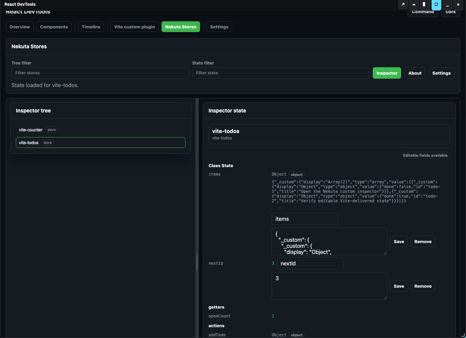Click the store badge next to vite-todos
Viewport: 466px width, 338px height.
(x=48, y=142)
